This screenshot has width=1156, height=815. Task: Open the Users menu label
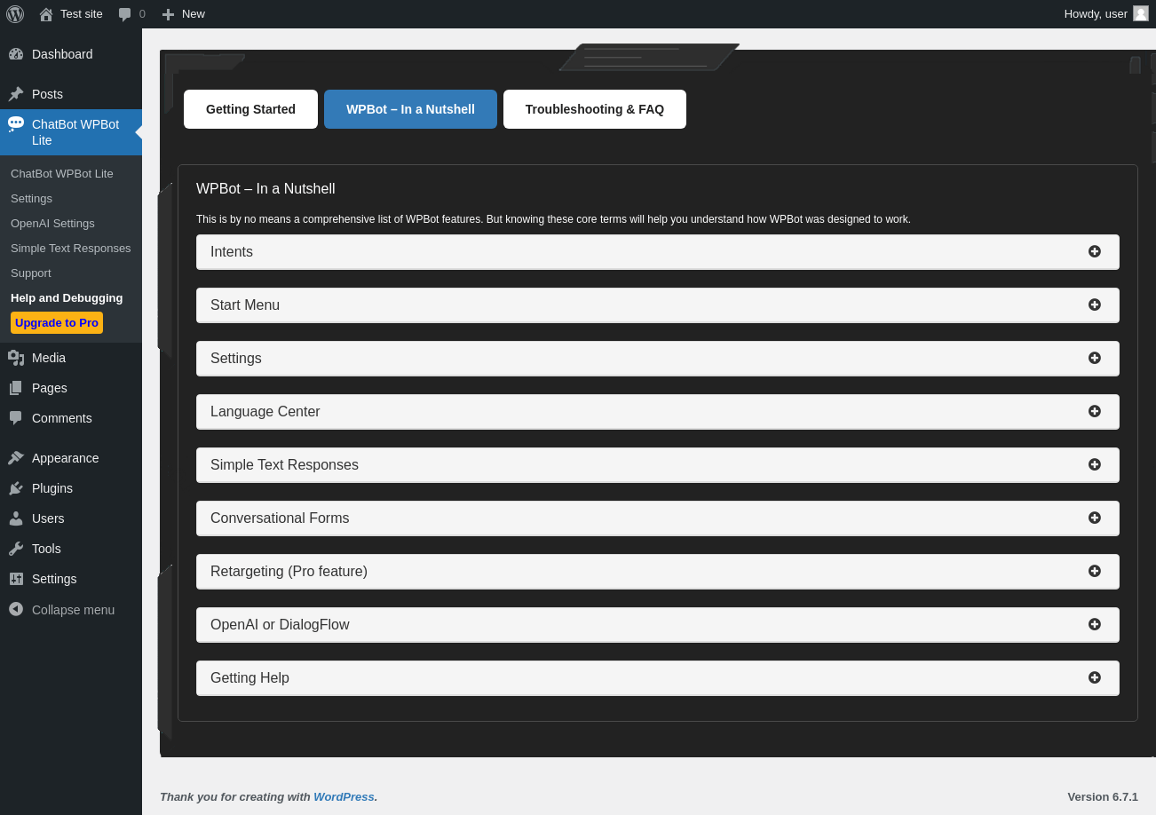coord(48,518)
